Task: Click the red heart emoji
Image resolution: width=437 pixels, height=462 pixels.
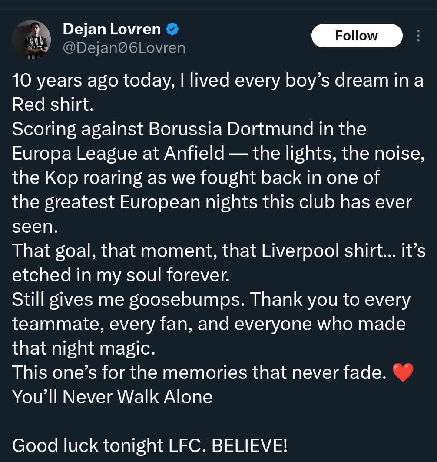Action: coord(403,373)
